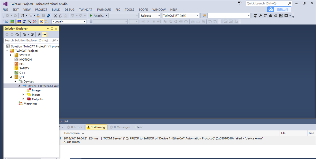
Task: Select the SAFETY tree item
Action: [24, 68]
